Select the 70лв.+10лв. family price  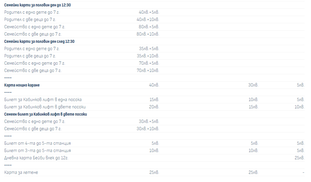[148, 70]
